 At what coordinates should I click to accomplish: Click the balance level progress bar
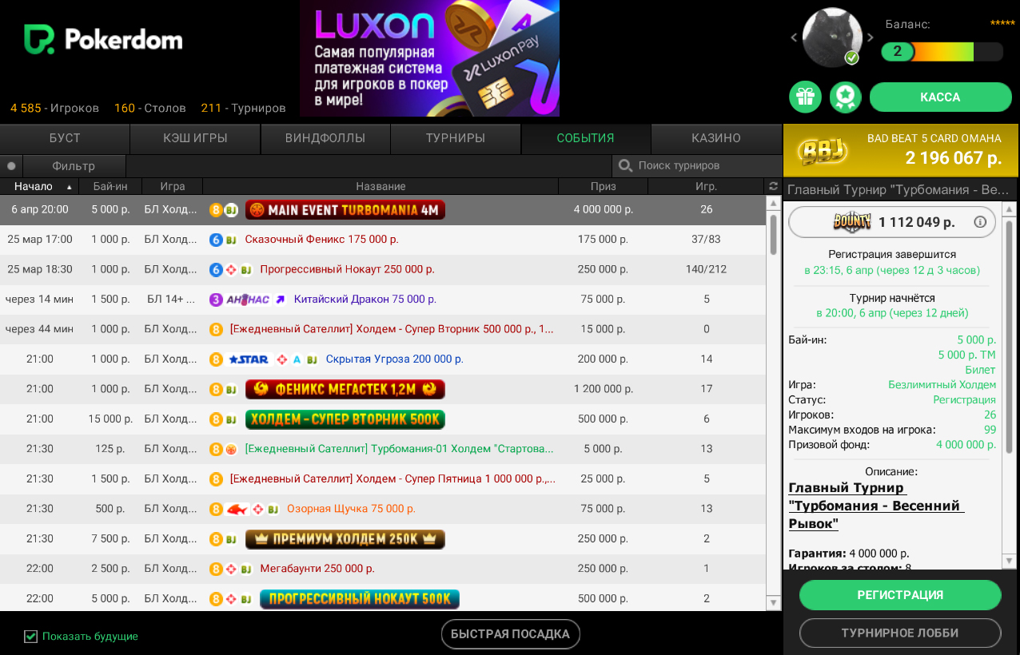[x=942, y=52]
